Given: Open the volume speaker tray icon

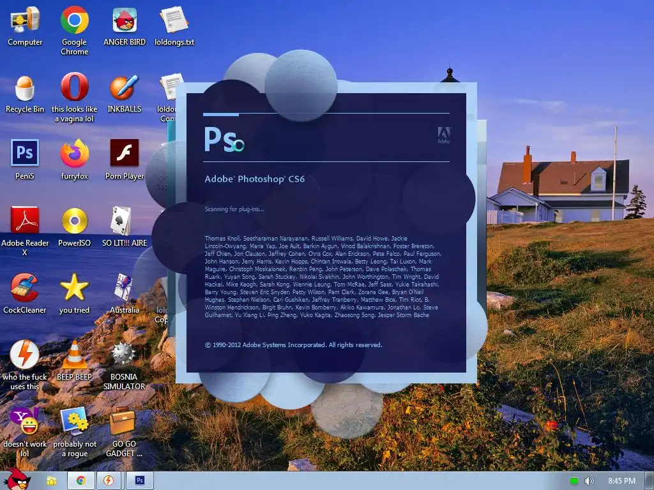Looking at the screenshot, I should coord(589,481).
